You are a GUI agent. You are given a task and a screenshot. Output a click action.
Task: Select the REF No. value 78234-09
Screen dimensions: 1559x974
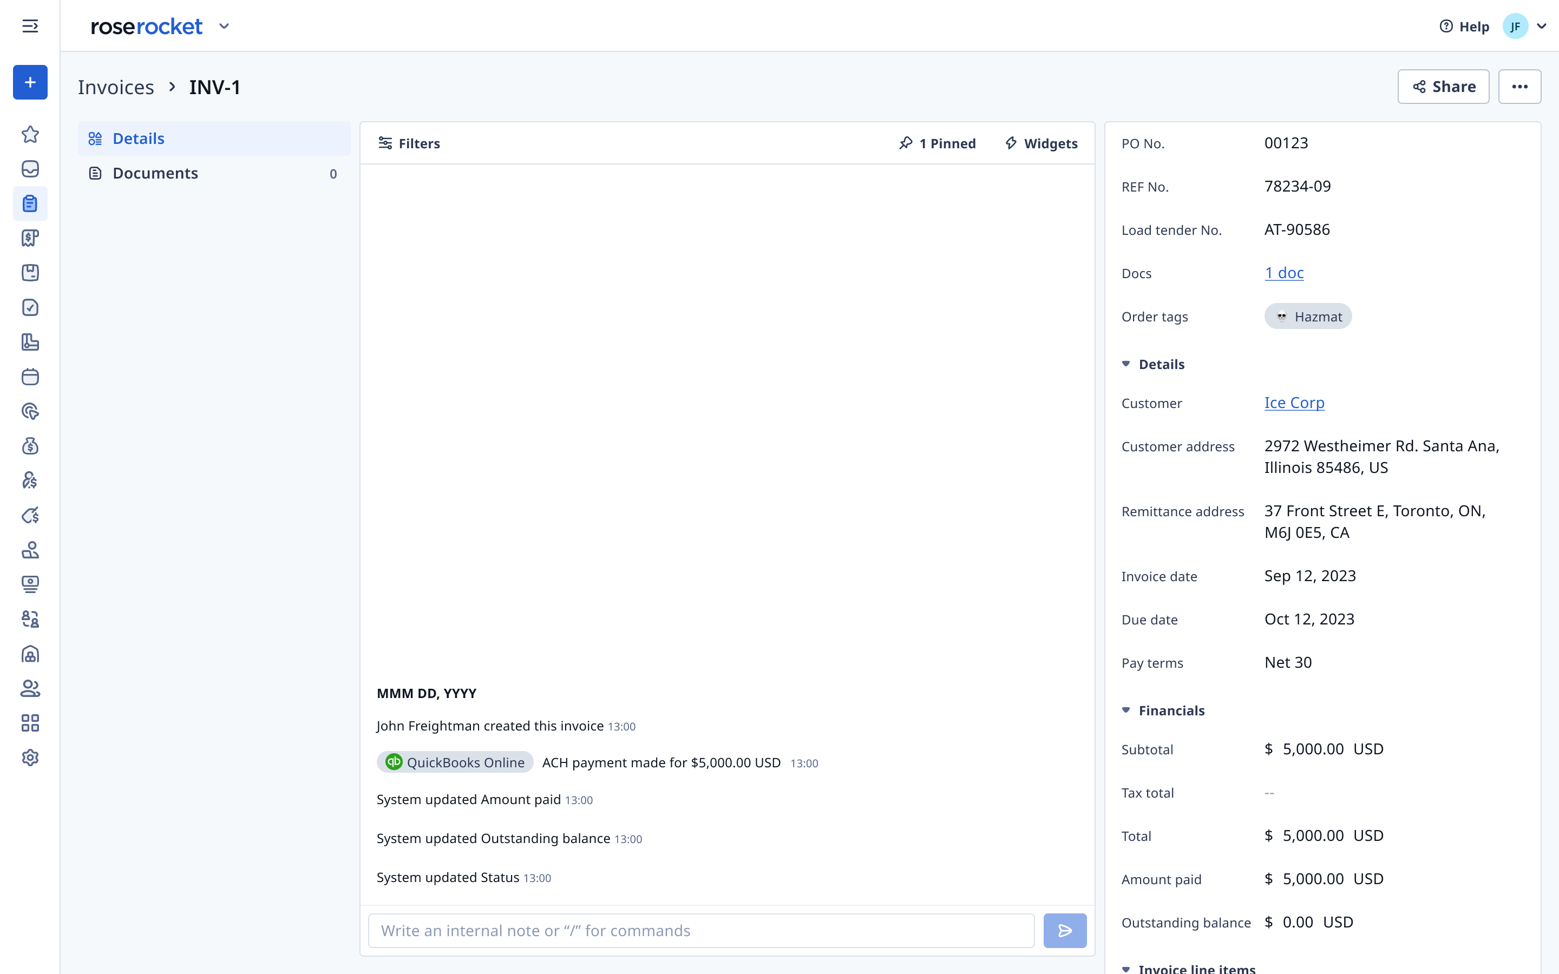point(1298,186)
